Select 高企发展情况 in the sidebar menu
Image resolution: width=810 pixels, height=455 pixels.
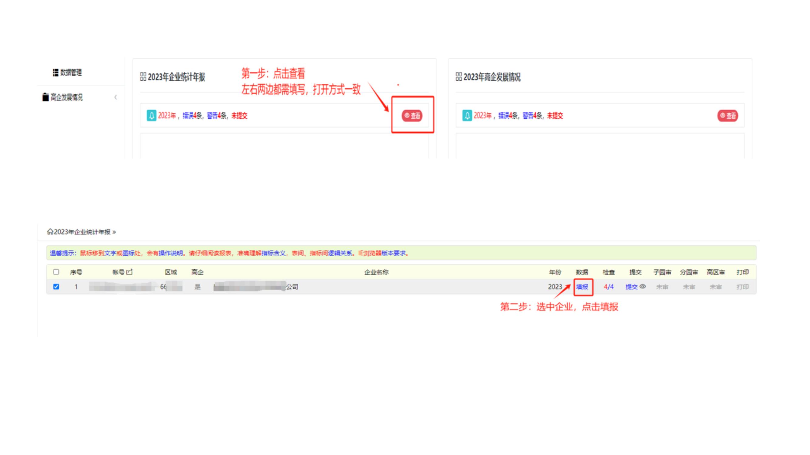pyautogui.click(x=67, y=97)
